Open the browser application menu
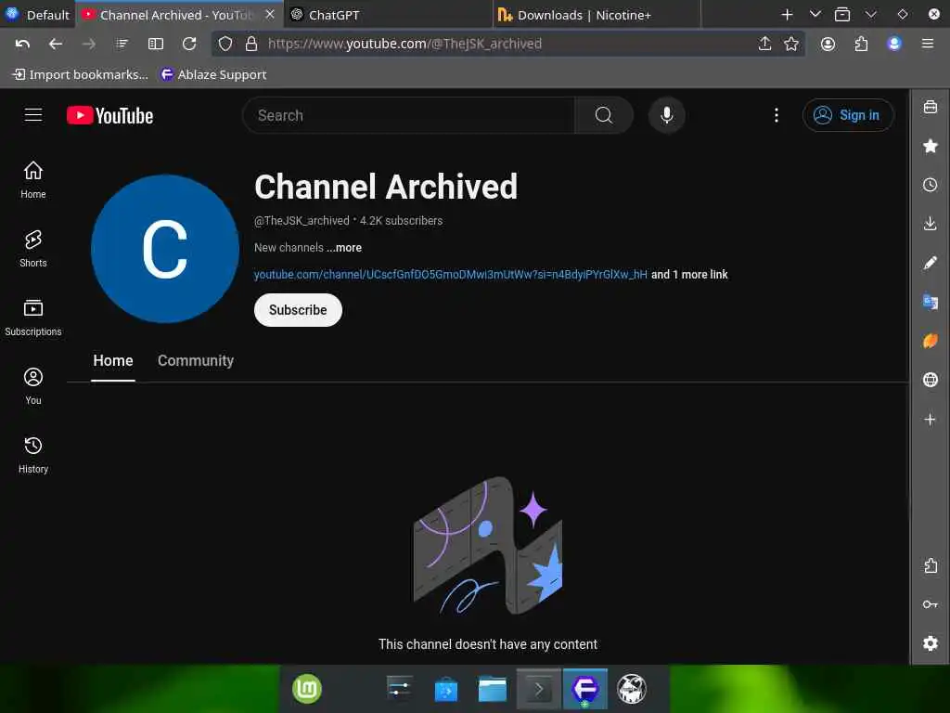 (927, 44)
